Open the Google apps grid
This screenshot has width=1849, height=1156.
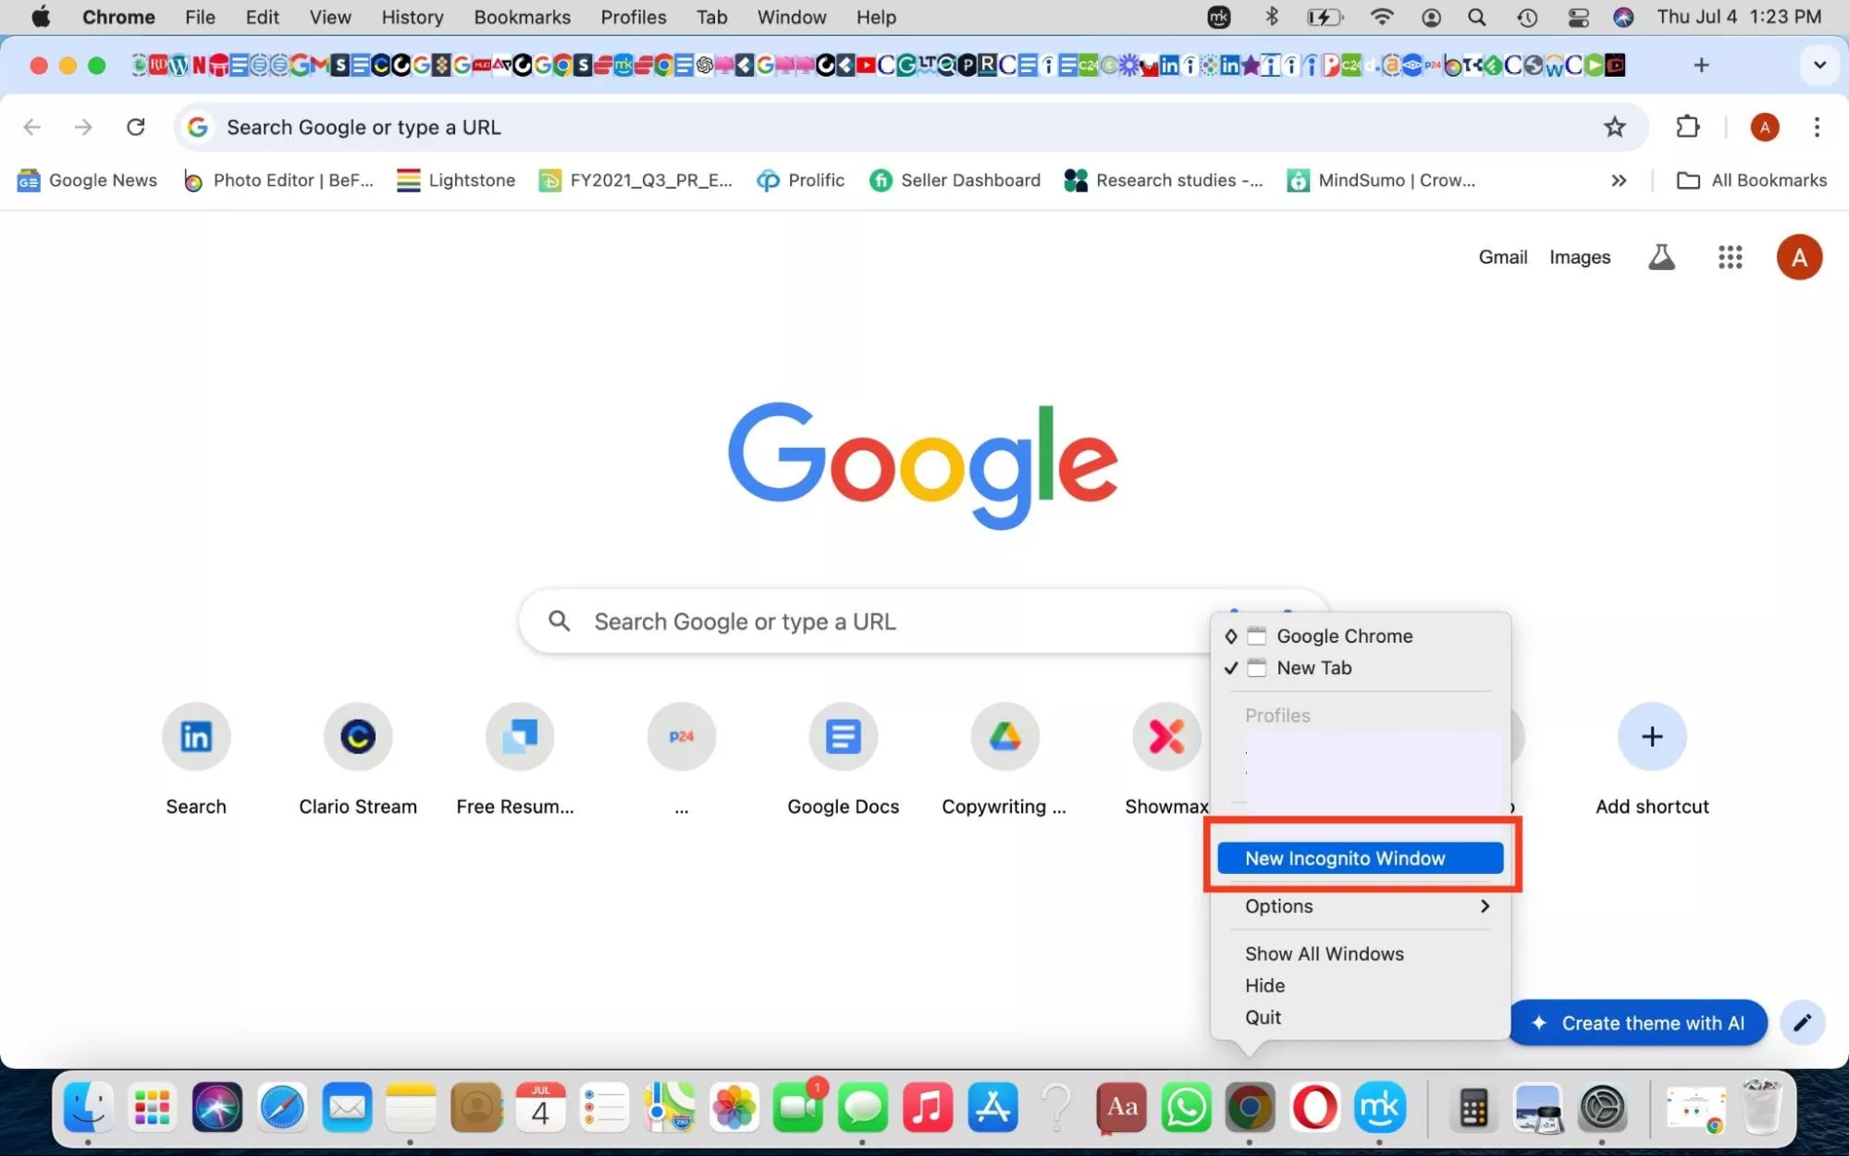pyautogui.click(x=1730, y=257)
